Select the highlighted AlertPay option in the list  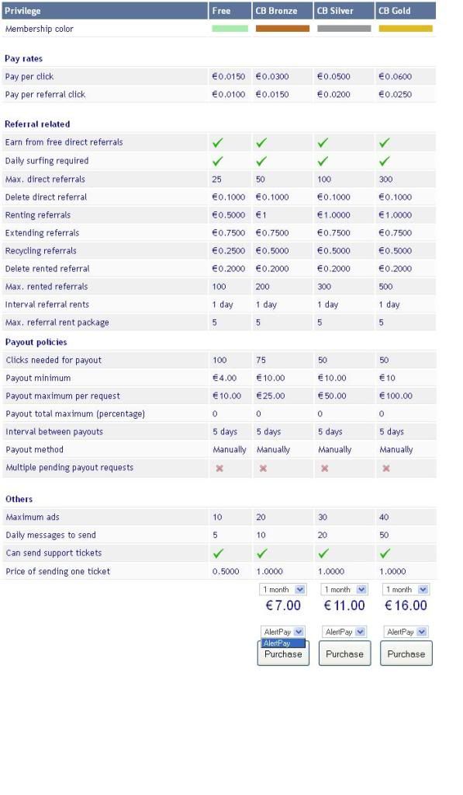click(x=283, y=643)
